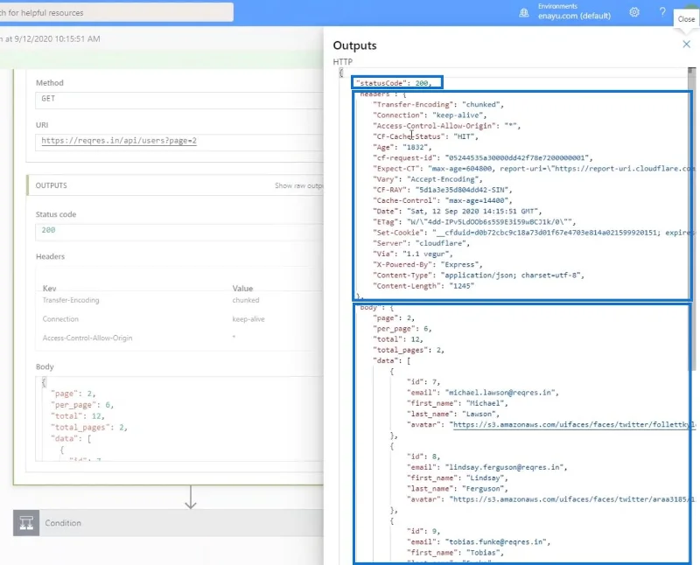The height and width of the screenshot is (565, 700).
Task: Open the avatar URL for Michael Lawson
Action: tap(574, 424)
